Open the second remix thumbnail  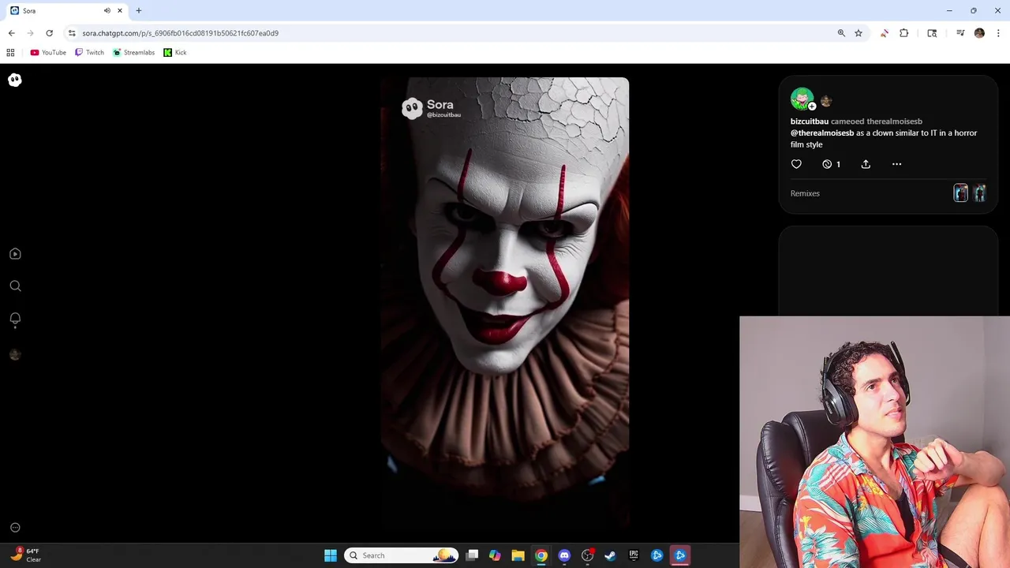979,193
